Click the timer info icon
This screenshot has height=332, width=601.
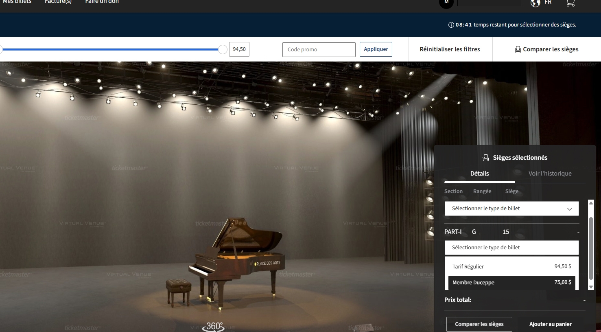[451, 25]
